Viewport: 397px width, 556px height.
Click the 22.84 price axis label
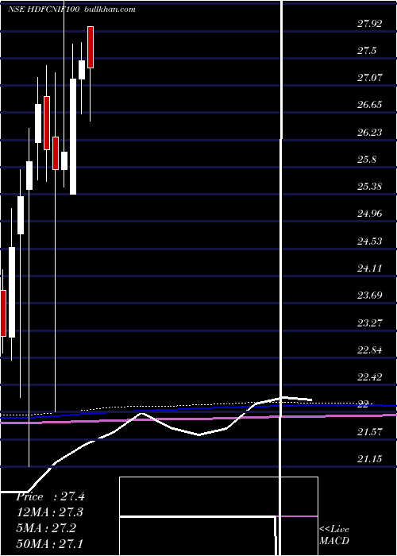[369, 350]
